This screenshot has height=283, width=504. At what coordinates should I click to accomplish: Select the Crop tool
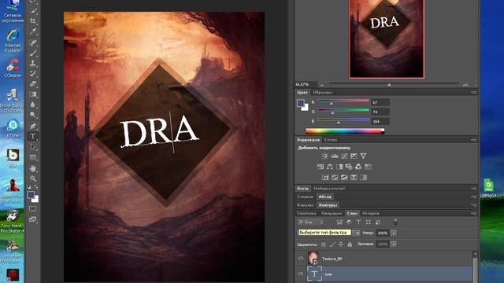coord(33,21)
